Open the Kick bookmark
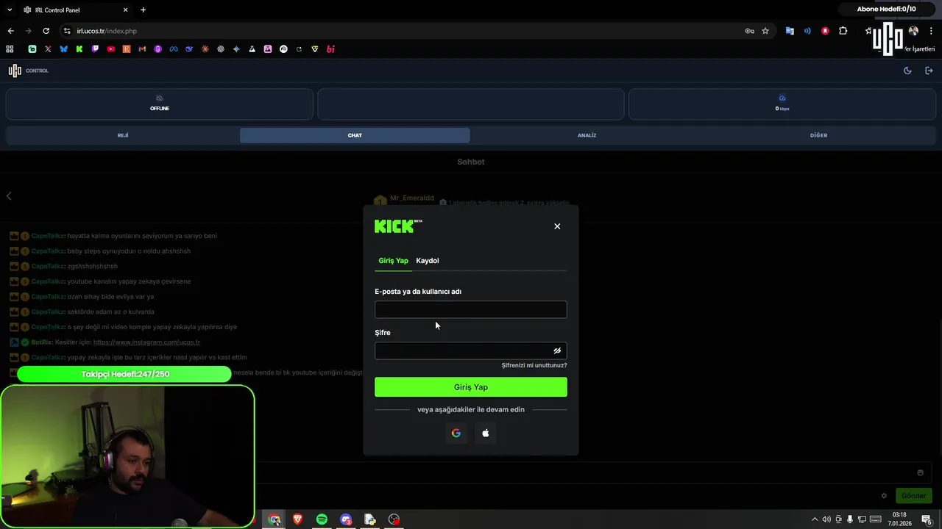This screenshot has width=942, height=529. 79,49
